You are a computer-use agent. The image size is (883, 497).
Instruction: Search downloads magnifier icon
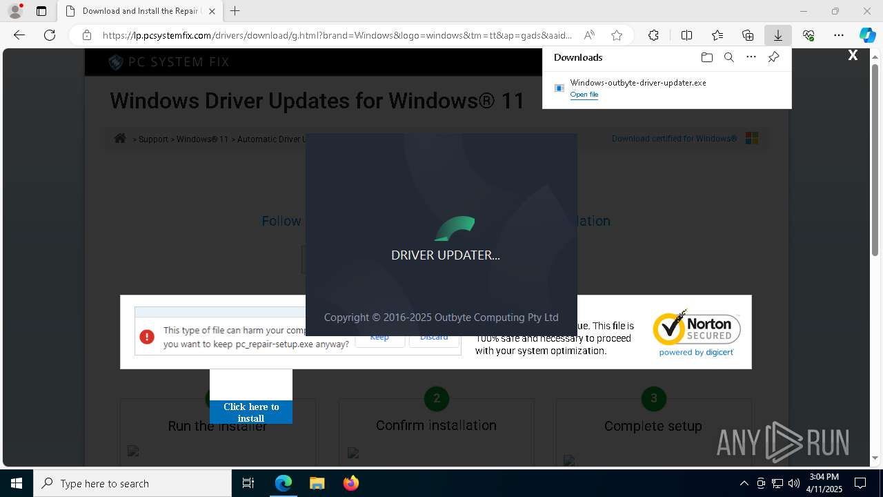pyautogui.click(x=729, y=57)
